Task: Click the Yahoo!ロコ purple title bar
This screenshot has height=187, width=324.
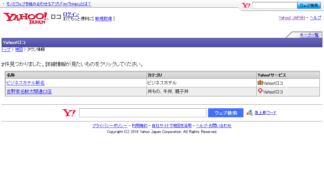Action: 162,42
